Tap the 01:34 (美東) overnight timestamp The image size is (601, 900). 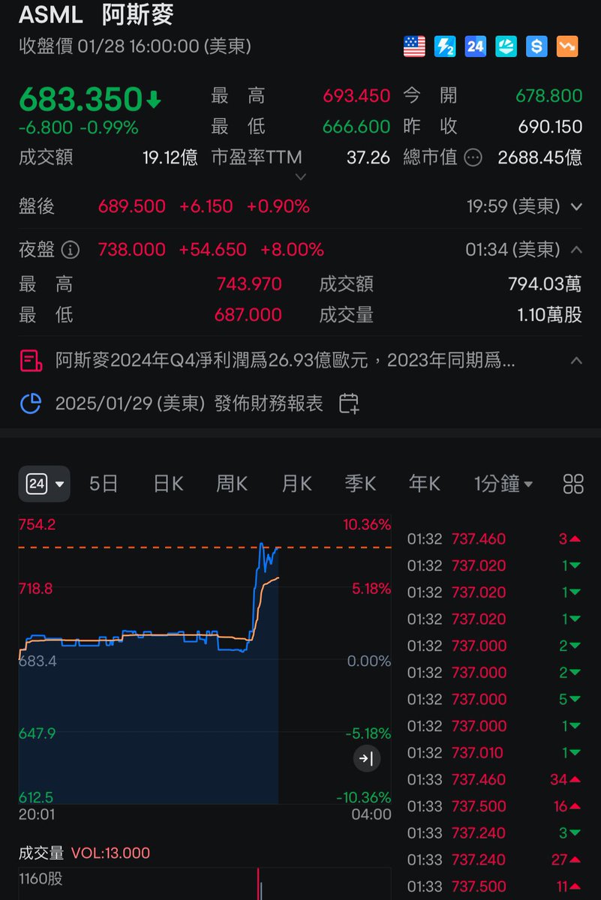pyautogui.click(x=513, y=249)
